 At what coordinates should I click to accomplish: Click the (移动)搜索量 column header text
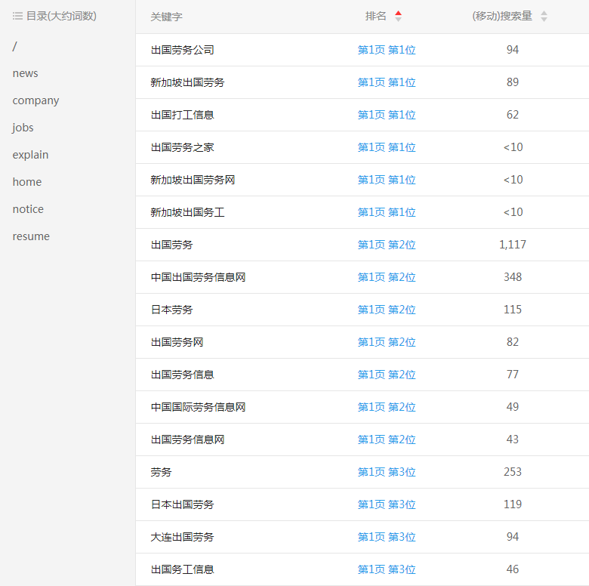pyautogui.click(x=501, y=16)
